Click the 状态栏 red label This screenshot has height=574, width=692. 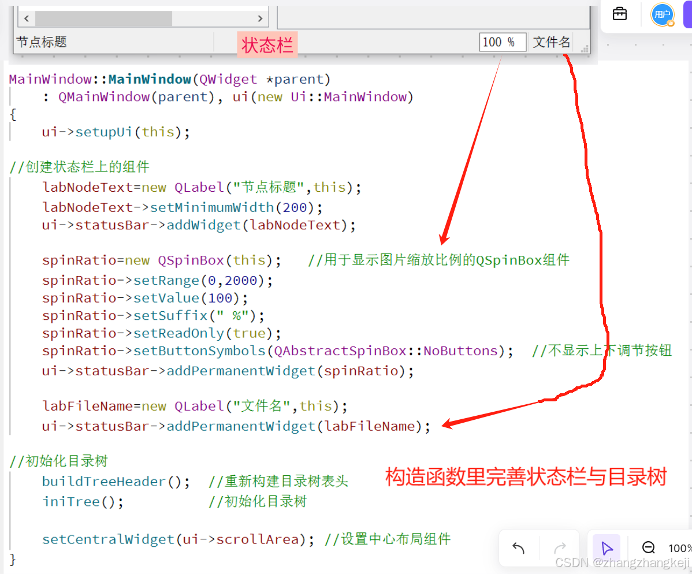click(x=267, y=45)
